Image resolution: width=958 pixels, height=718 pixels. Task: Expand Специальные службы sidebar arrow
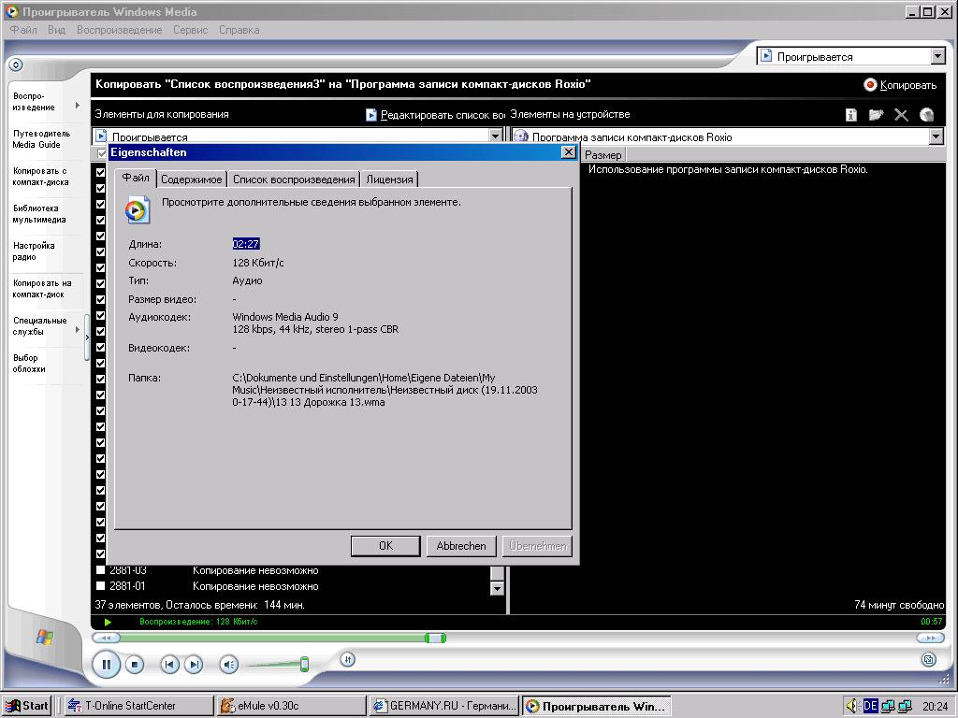click(78, 330)
